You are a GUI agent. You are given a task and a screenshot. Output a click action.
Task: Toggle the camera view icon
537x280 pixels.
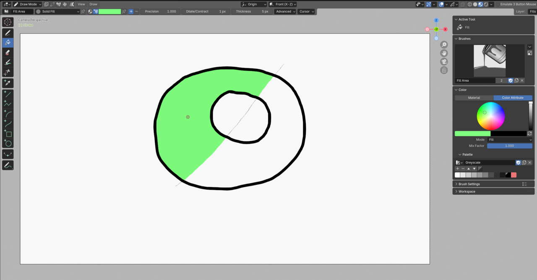[444, 62]
